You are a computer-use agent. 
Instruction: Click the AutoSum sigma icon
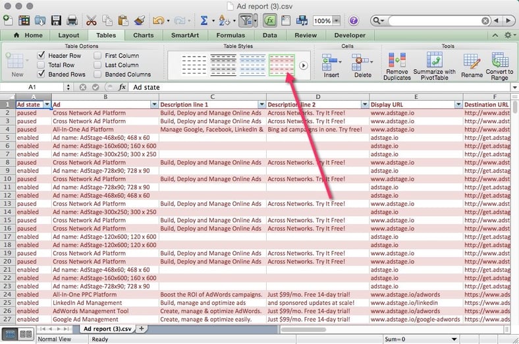pyautogui.click(x=204, y=20)
